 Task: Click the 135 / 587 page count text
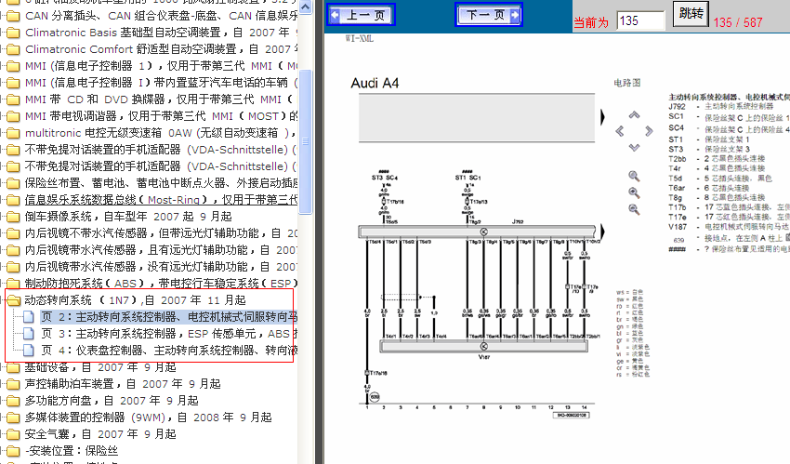pyautogui.click(x=738, y=22)
